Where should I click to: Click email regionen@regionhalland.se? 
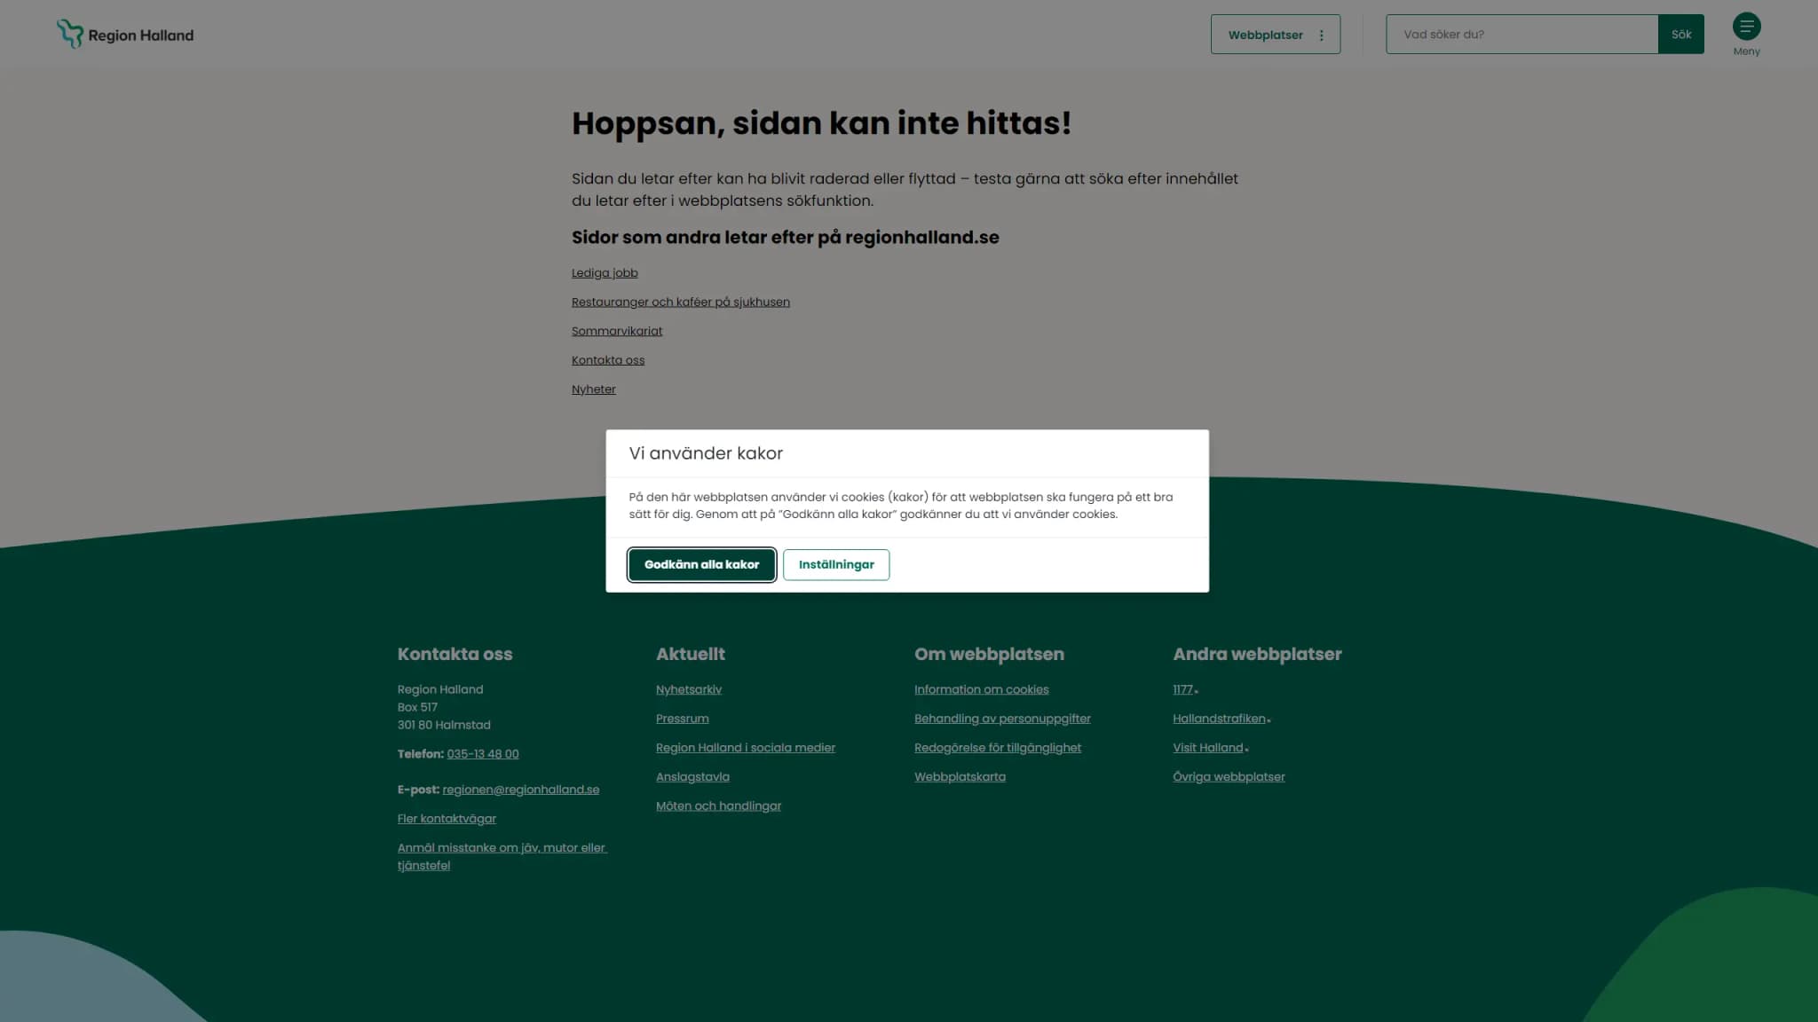pyautogui.click(x=521, y=790)
